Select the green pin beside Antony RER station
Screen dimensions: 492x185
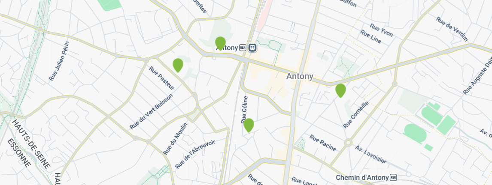pyautogui.click(x=220, y=43)
